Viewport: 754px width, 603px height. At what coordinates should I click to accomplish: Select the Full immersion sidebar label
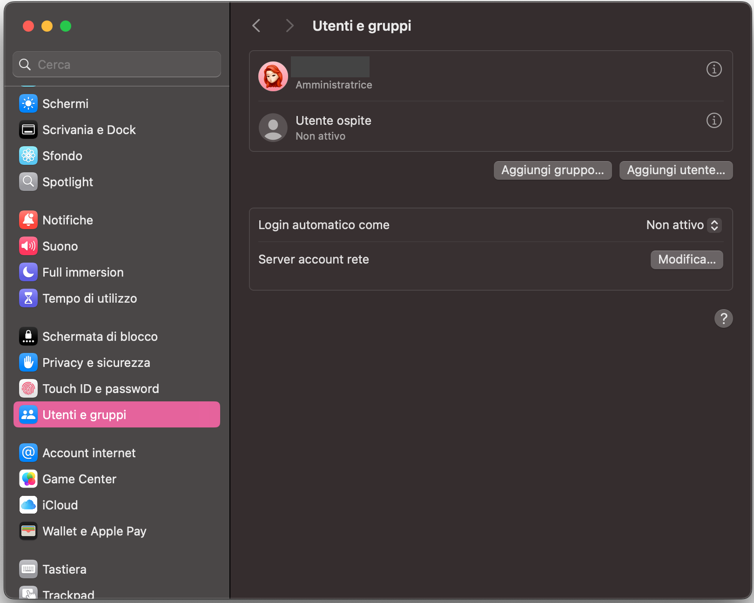pos(83,272)
